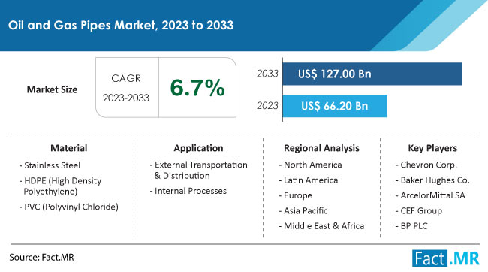
Task: Click the 'Material' heading
Action: pos(69,148)
